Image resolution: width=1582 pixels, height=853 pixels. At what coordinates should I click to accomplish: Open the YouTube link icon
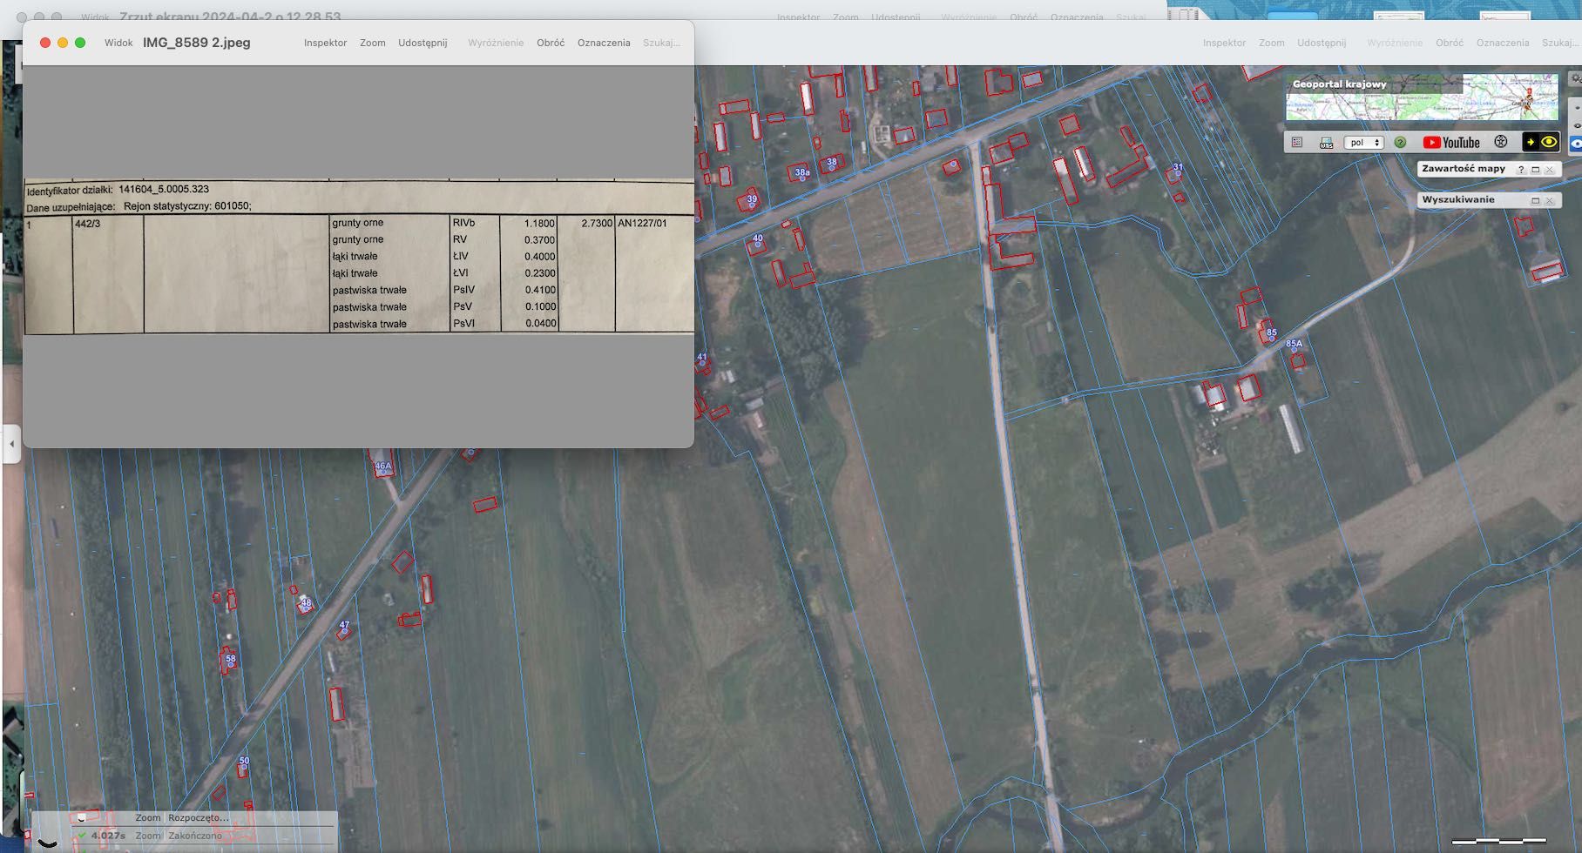tap(1451, 143)
